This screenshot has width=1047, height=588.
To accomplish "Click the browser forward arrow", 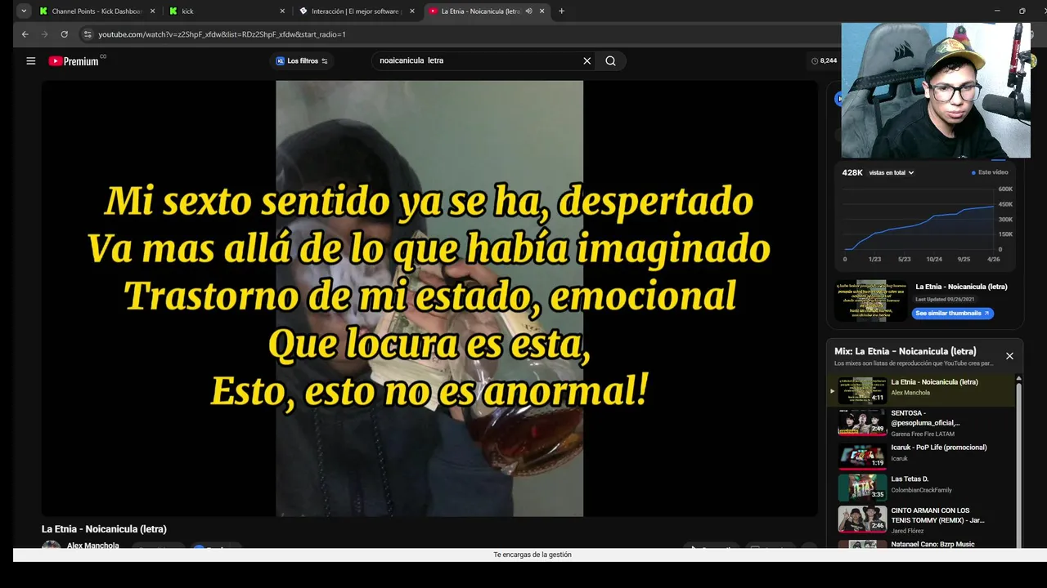I will point(44,34).
